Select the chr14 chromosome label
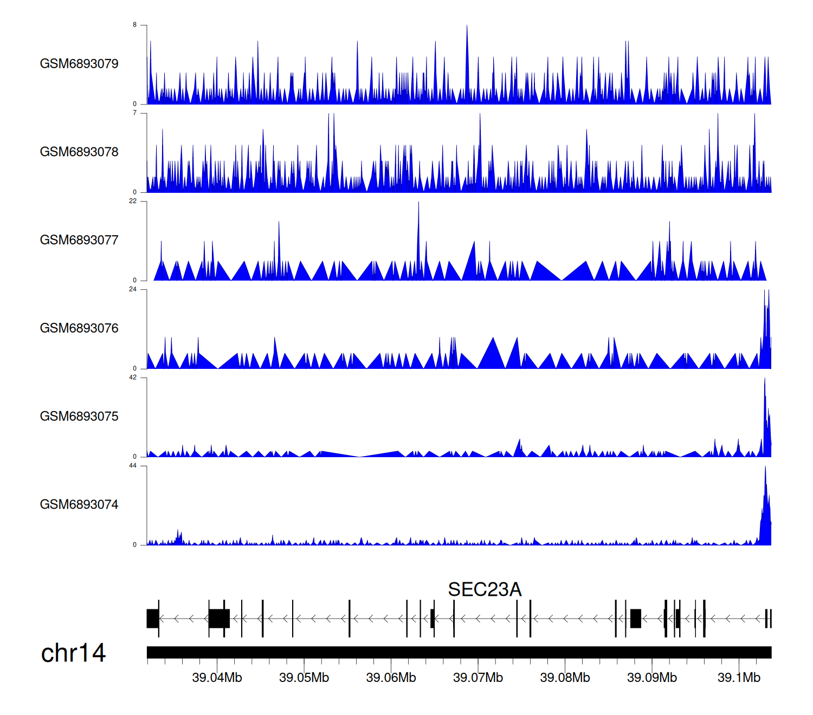Image resolution: width=813 pixels, height=715 pixels. (73, 653)
